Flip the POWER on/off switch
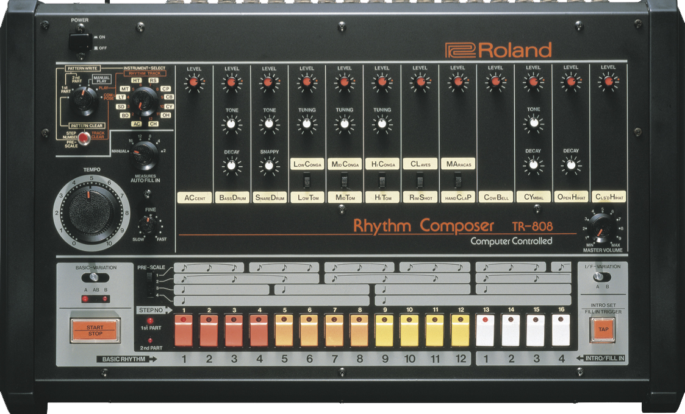 pos(79,42)
